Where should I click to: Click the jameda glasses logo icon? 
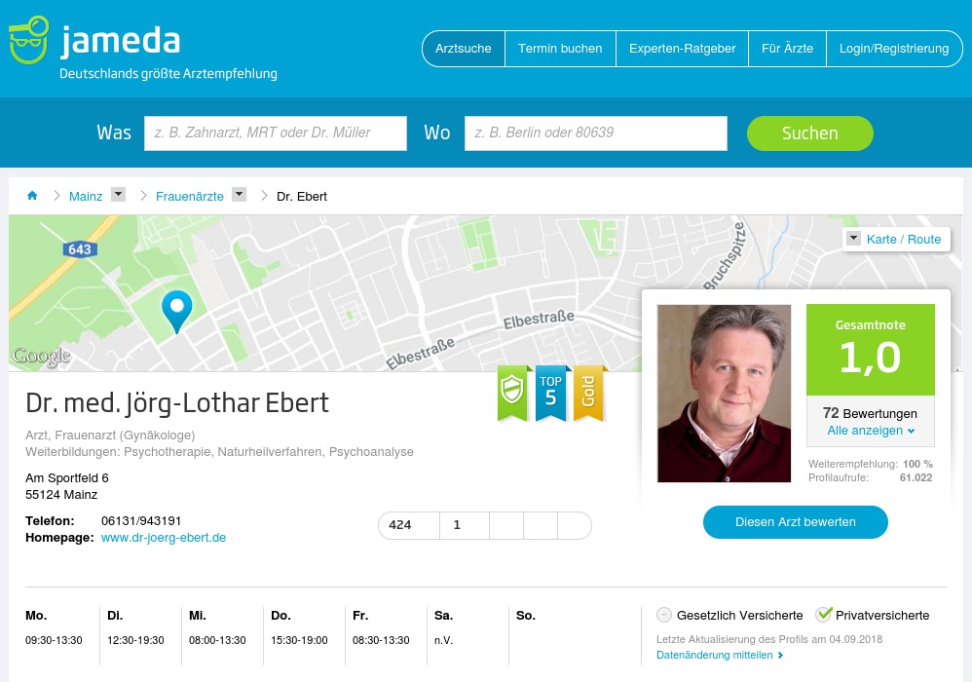click(x=29, y=41)
